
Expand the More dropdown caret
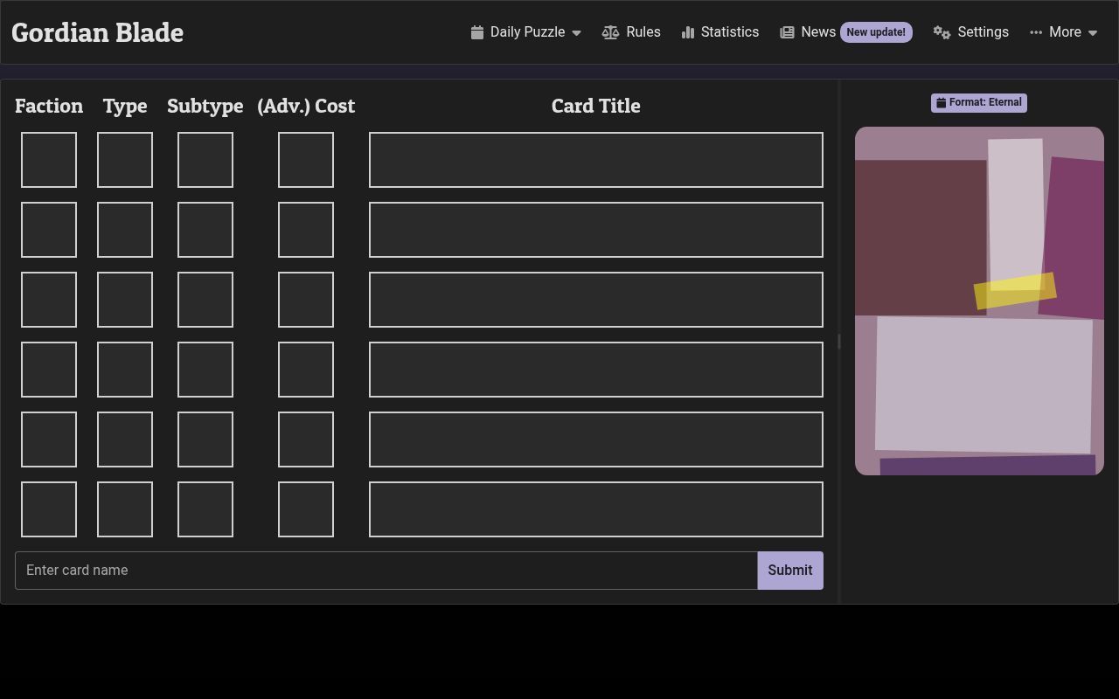tap(1092, 33)
